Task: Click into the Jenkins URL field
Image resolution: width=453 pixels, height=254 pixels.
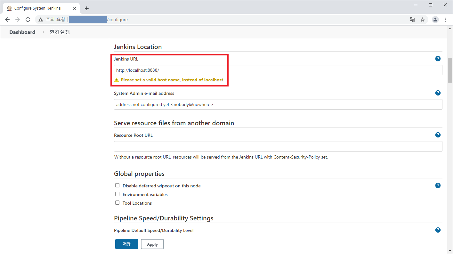Action: coord(278,70)
